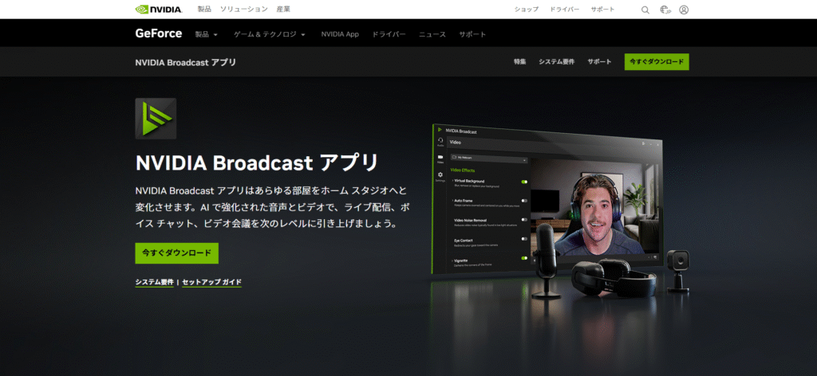This screenshot has width=817, height=376.
Task: Click the hero 今すぐダウンロード button
Action: 176,253
